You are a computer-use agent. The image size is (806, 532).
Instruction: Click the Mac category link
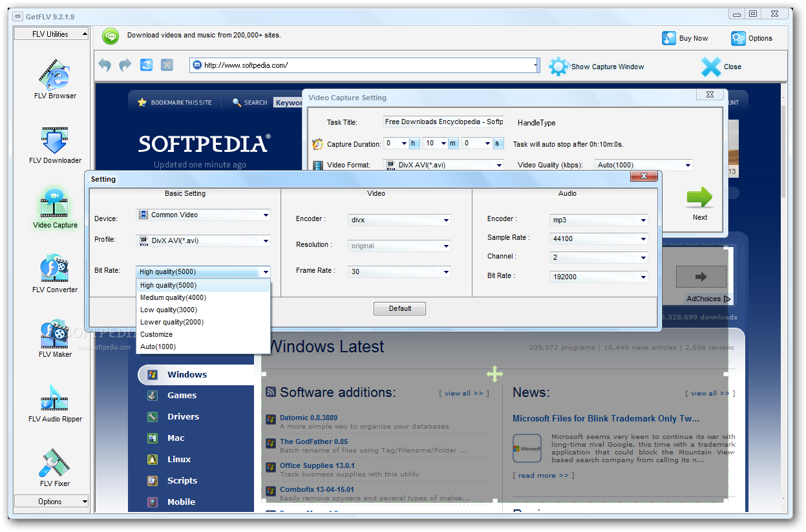tap(176, 438)
